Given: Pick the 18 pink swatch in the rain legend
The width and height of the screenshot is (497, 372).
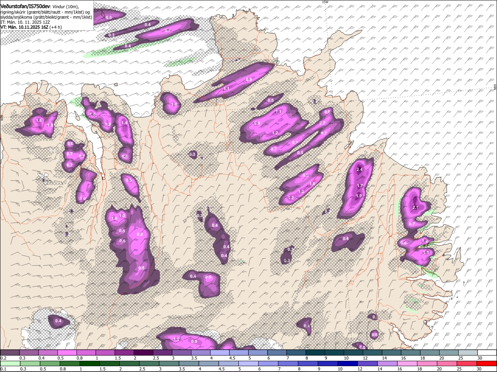Looking at the screenshot, I should [x=428, y=363].
